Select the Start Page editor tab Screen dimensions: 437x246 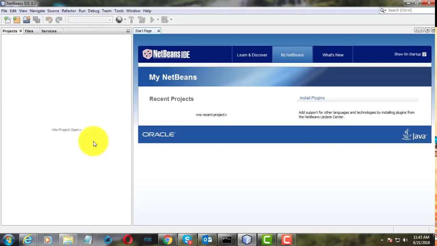(143, 31)
